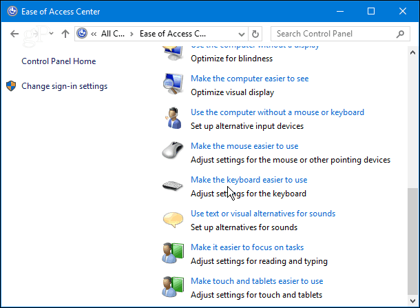Go back using the back arrow
420x308 pixels.
pyautogui.click(x=14, y=34)
